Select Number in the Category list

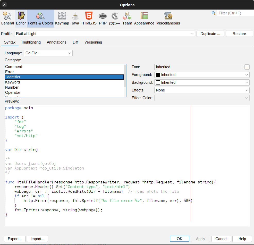click(x=64, y=87)
